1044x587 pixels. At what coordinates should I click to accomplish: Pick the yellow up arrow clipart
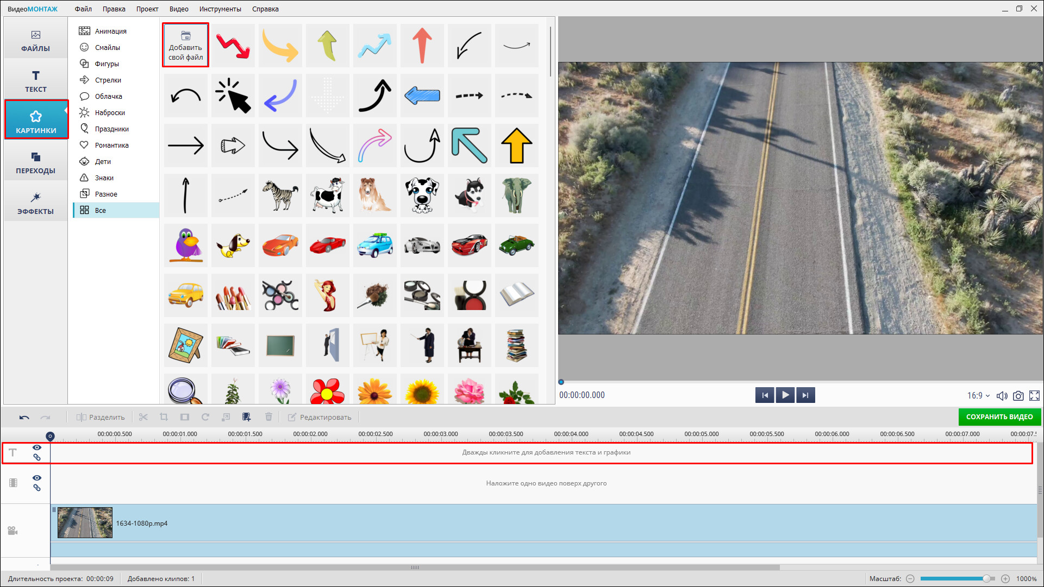tap(517, 146)
